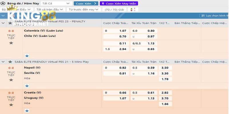This screenshot has width=229, height=114.
Task: Select over 6.0 odds 0.80
Action: point(144,31)
